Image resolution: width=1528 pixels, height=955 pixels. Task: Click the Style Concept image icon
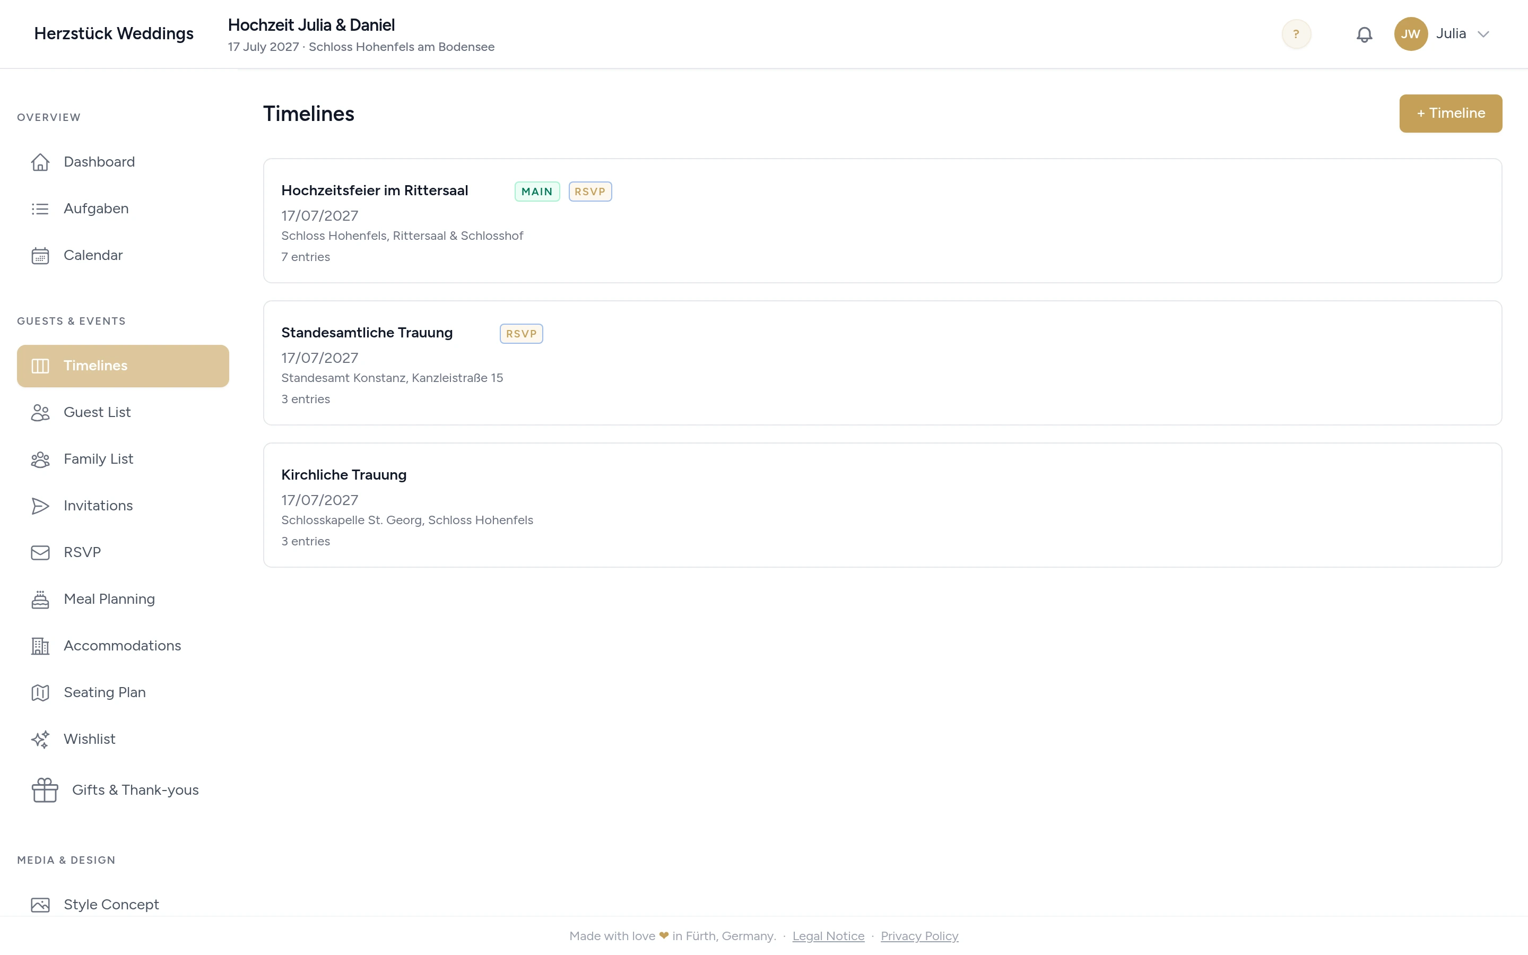40,905
